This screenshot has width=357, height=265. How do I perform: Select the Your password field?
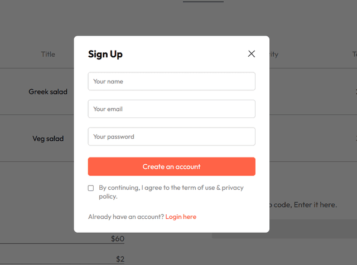171,136
